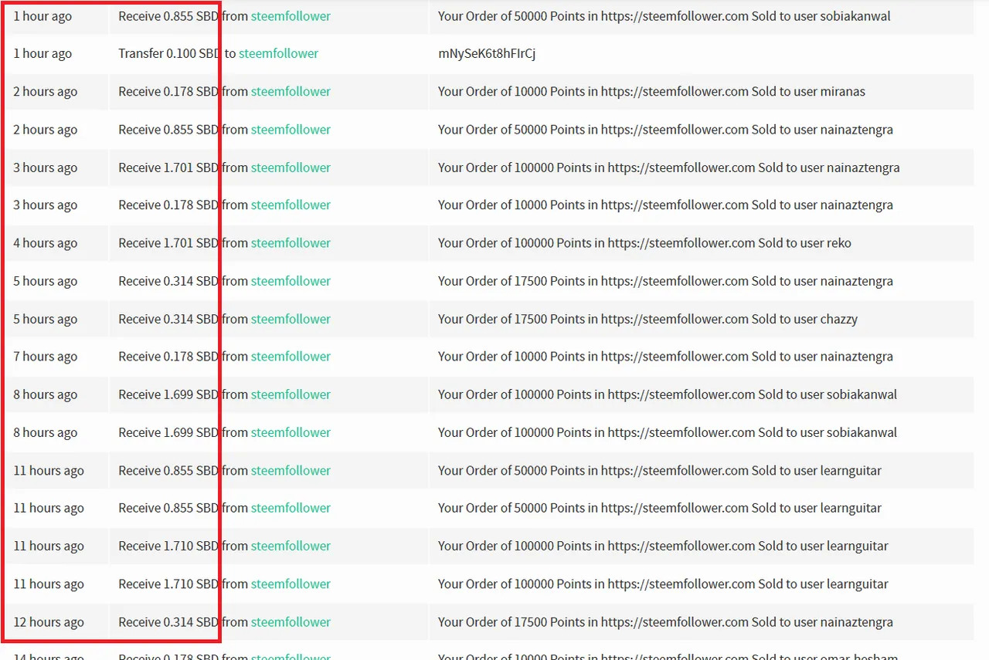
Task: Open steemfollower link in 3 hours ago 0.178 SBD row
Action: (291, 205)
